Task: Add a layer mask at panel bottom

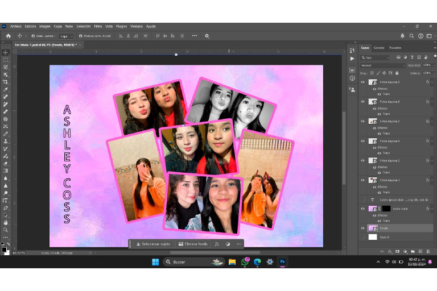Action: tap(397, 251)
